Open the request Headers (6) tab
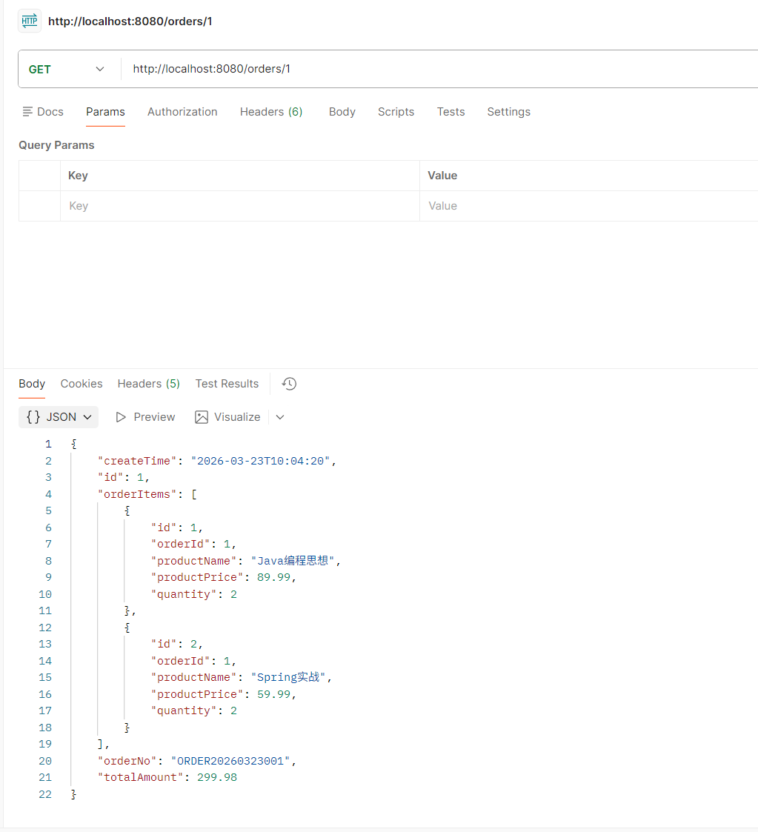The height and width of the screenshot is (832, 758). 271,112
